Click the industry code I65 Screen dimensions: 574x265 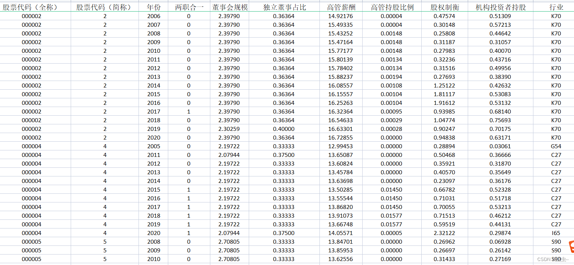[556, 233]
